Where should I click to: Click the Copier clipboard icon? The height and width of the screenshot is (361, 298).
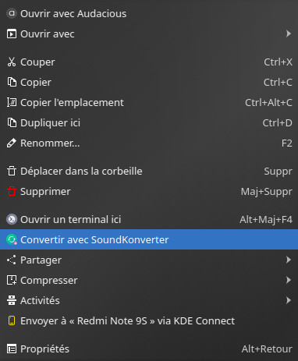[x=12, y=82]
